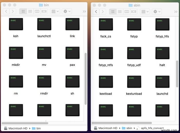180x133 pixels.
Task: Click the "fstyp_ntfs" file name label
Action: 106,65
